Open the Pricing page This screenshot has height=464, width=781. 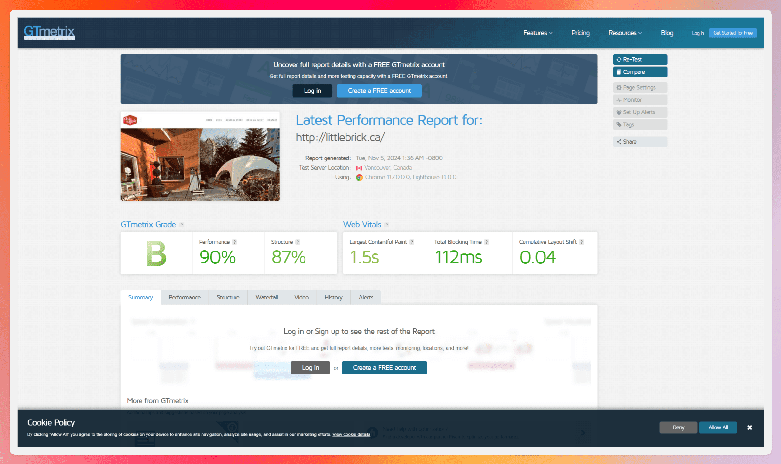coord(580,33)
